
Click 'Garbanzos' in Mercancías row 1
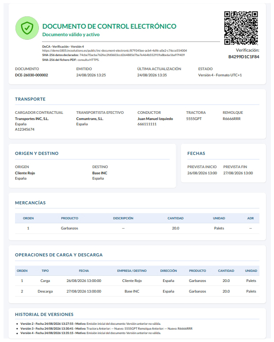pos(69,228)
